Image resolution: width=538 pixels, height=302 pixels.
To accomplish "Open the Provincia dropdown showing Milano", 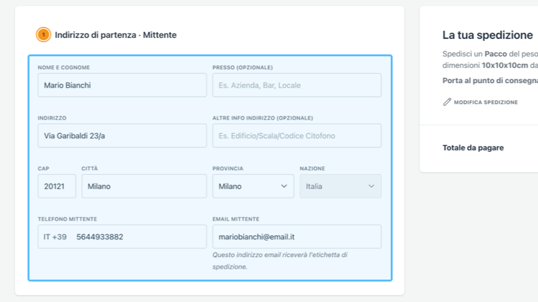I will (x=253, y=186).
